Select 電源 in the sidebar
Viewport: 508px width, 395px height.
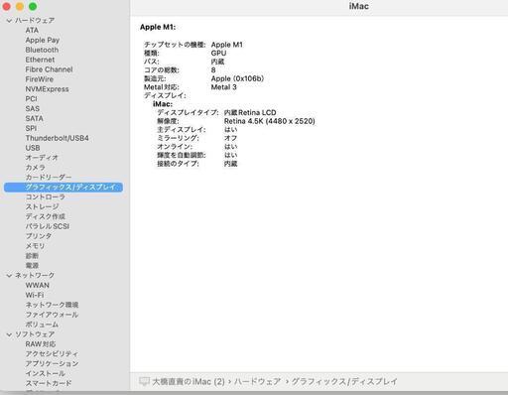coord(32,265)
